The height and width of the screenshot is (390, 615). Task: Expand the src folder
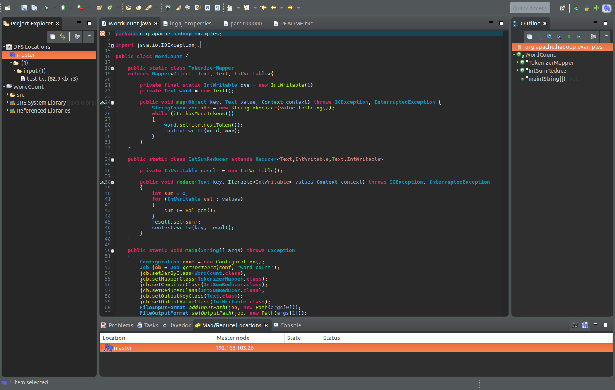click(8, 95)
